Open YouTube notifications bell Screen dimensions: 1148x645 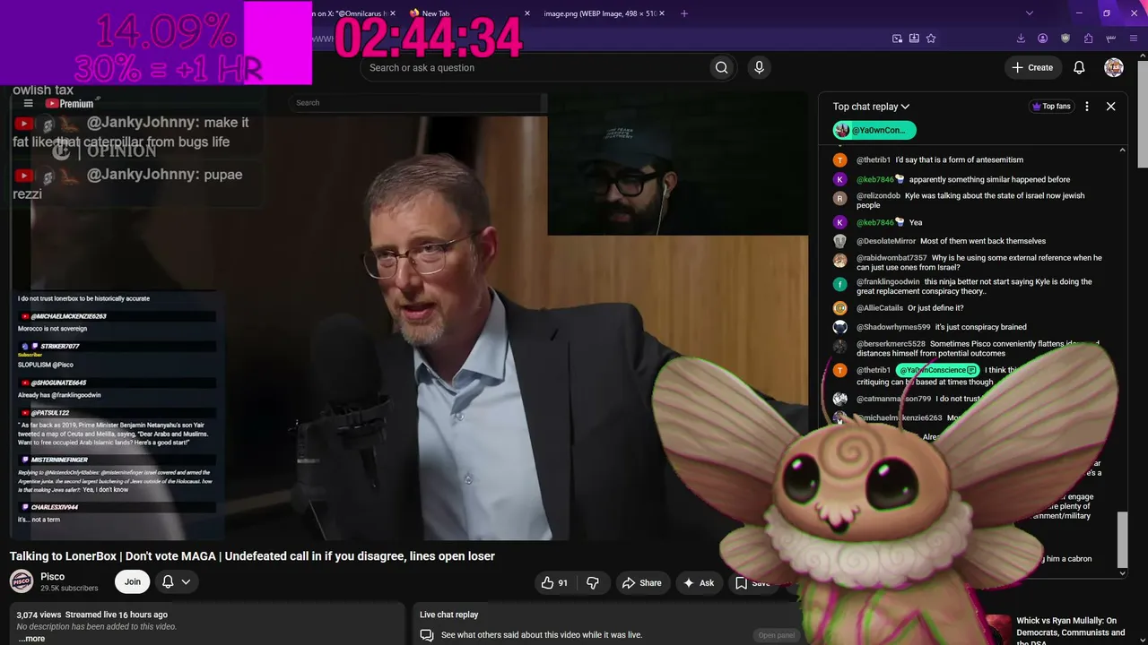(1079, 67)
